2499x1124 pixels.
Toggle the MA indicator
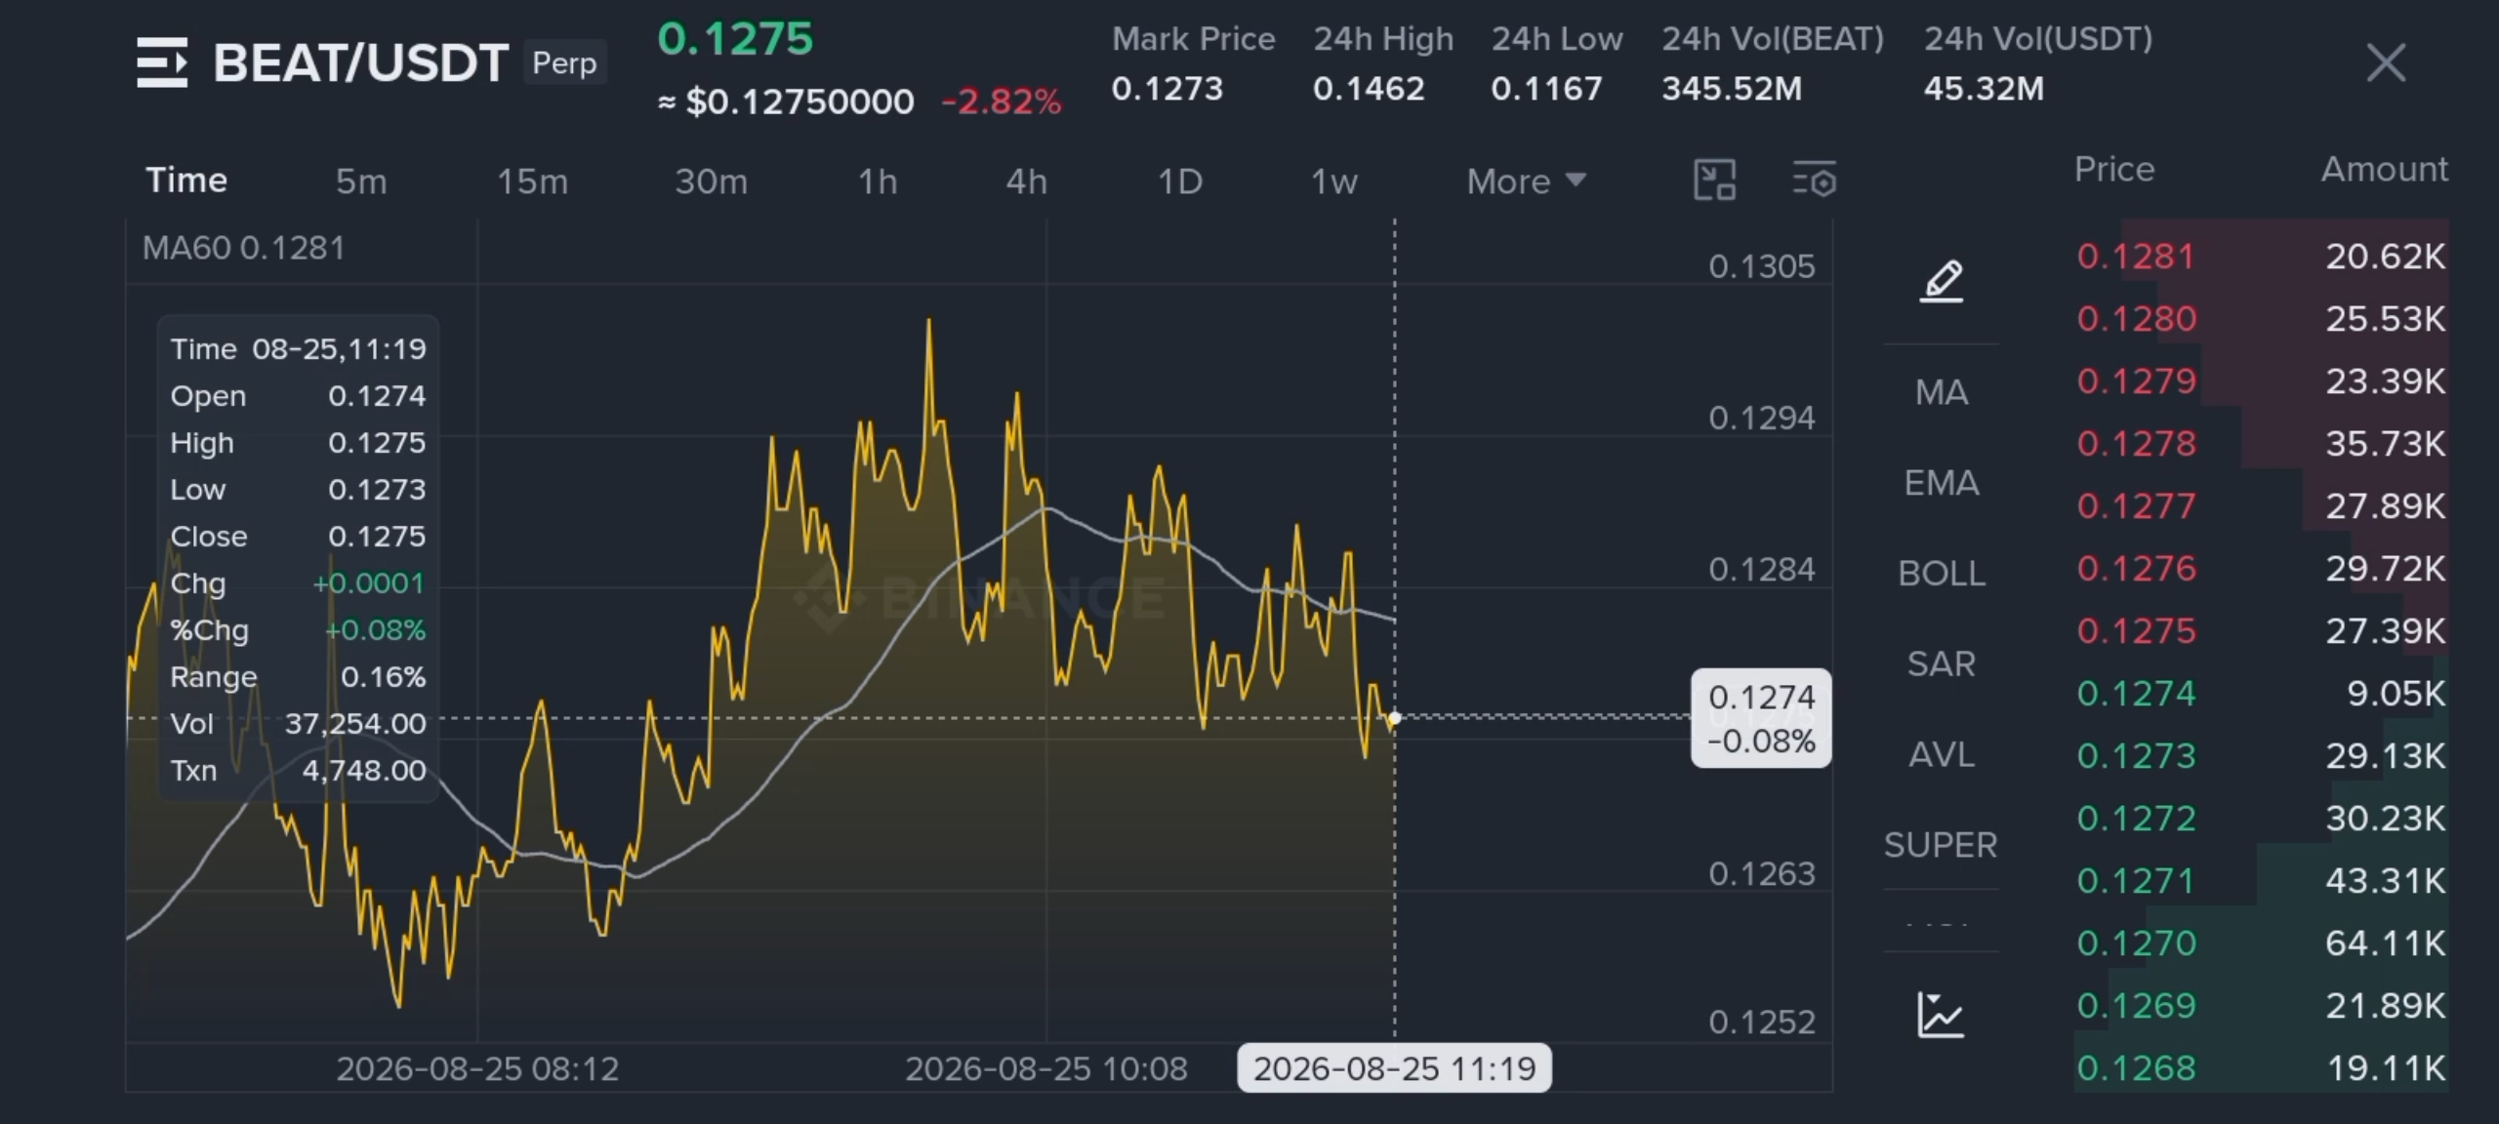tap(1942, 392)
